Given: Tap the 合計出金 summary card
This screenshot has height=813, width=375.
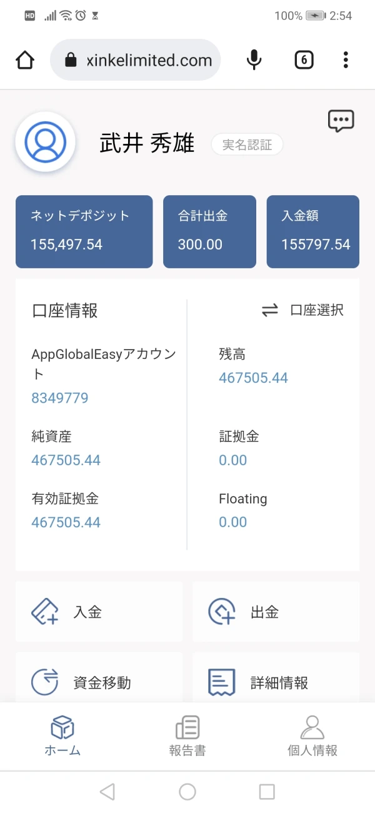Looking at the screenshot, I should tap(209, 231).
